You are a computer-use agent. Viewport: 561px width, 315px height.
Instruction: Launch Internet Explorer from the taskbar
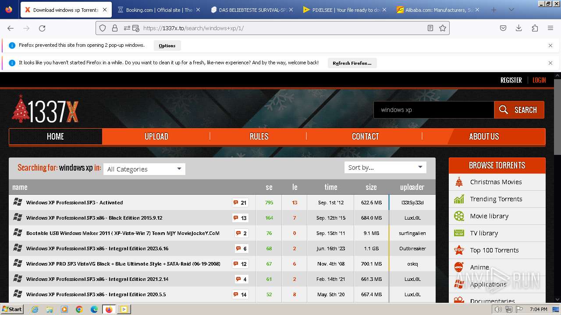[35, 309]
